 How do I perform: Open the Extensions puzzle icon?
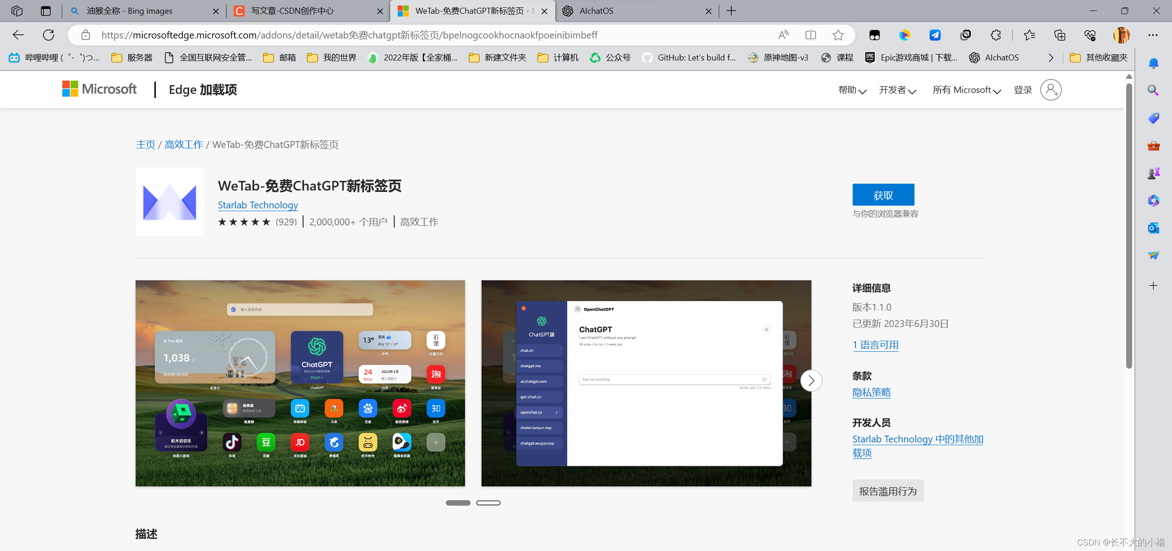coord(996,35)
